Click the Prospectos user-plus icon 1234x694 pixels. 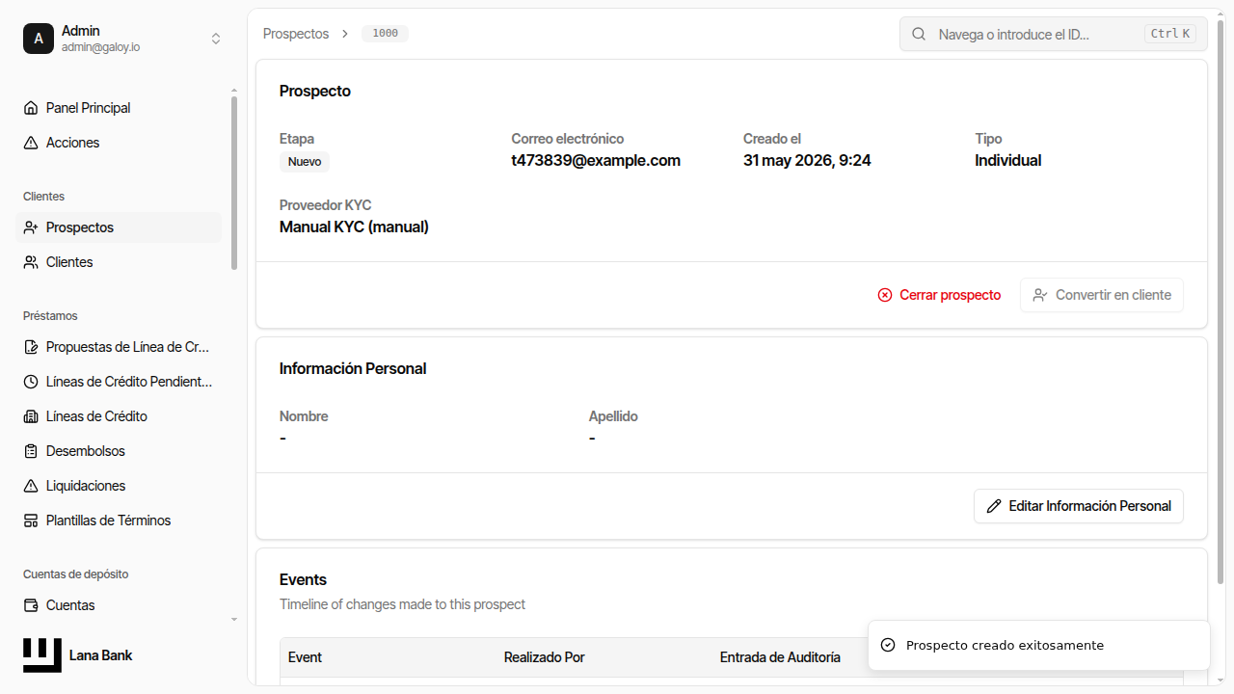pos(31,227)
